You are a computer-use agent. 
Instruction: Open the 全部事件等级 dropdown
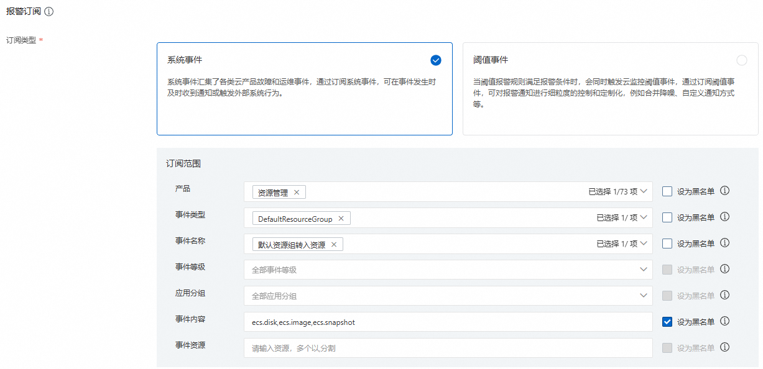point(448,270)
